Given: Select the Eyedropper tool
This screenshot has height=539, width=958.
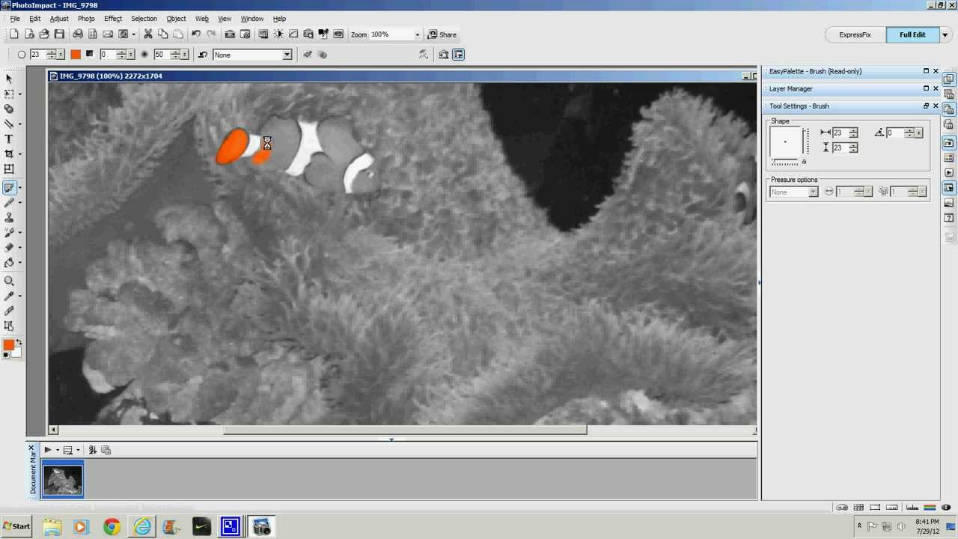Looking at the screenshot, I should pos(9,296).
